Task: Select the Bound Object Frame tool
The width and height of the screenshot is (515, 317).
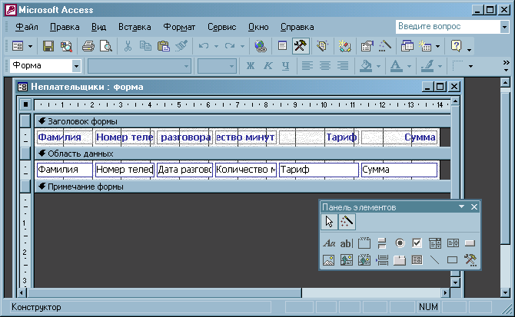Action: click(364, 260)
